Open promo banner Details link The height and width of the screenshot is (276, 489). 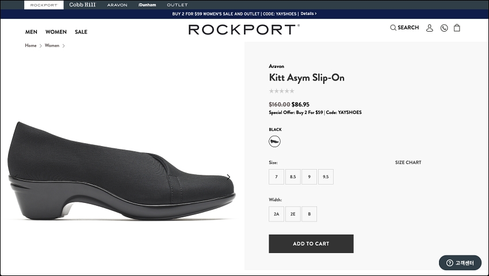click(309, 14)
